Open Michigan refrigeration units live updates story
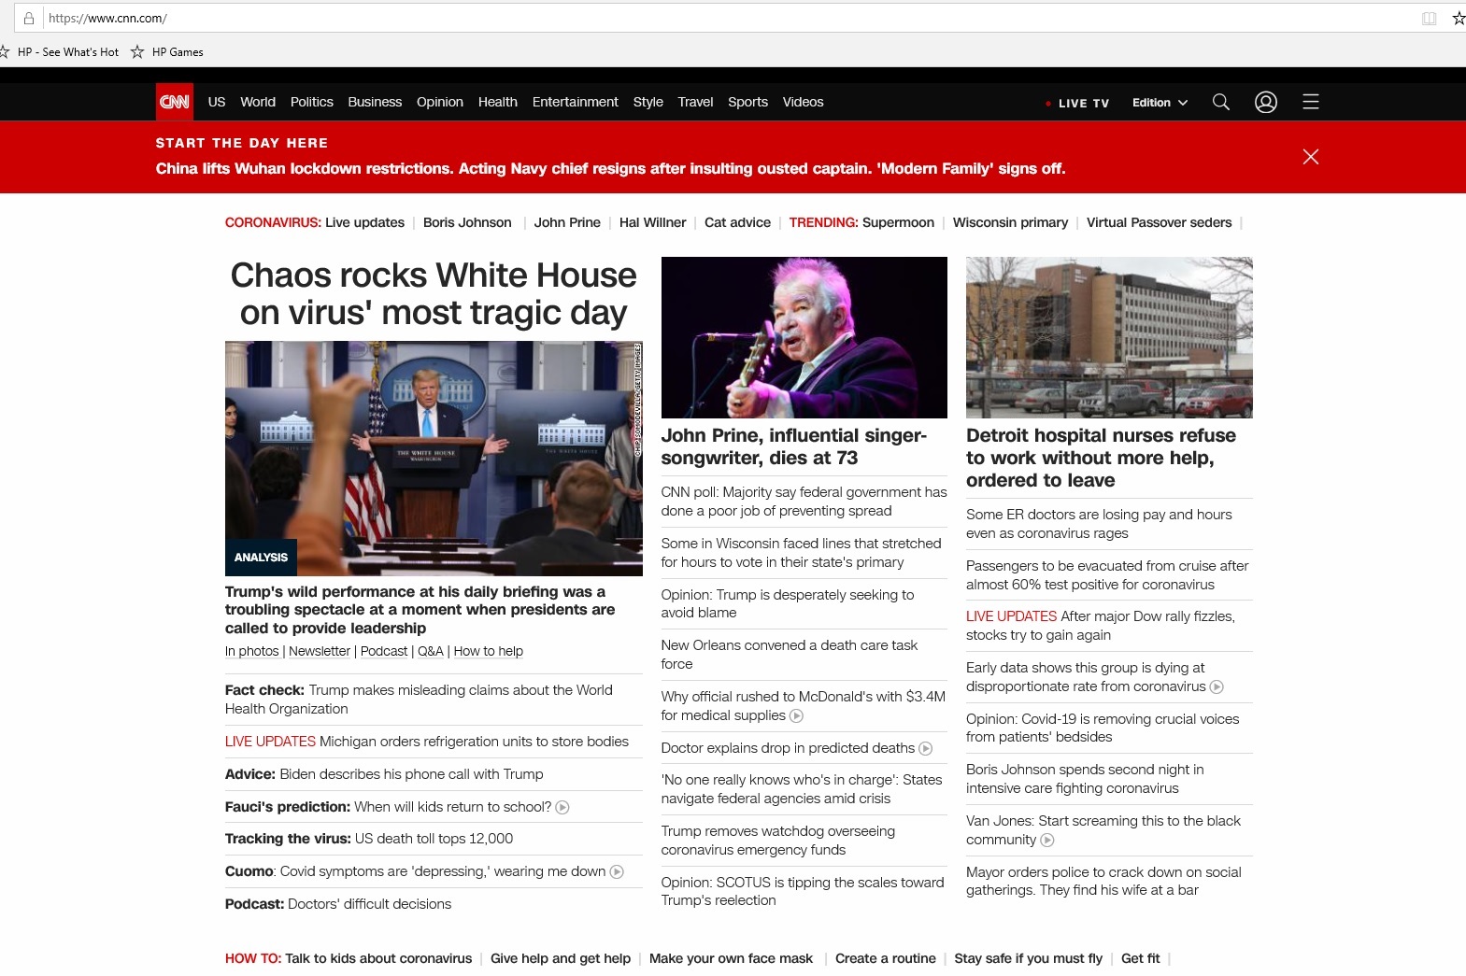This screenshot has width=1466, height=976. (x=427, y=742)
